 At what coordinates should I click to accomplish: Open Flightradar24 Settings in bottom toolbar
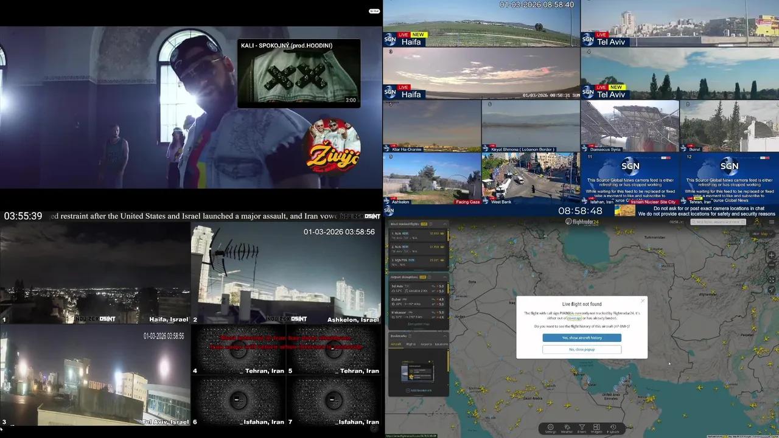click(550, 428)
